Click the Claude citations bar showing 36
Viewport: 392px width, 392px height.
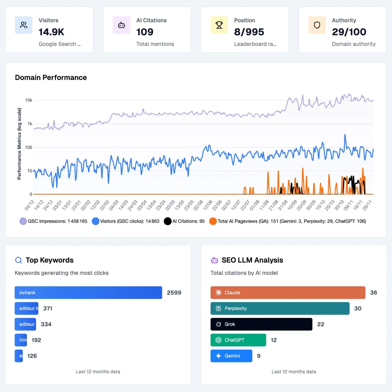(x=287, y=292)
